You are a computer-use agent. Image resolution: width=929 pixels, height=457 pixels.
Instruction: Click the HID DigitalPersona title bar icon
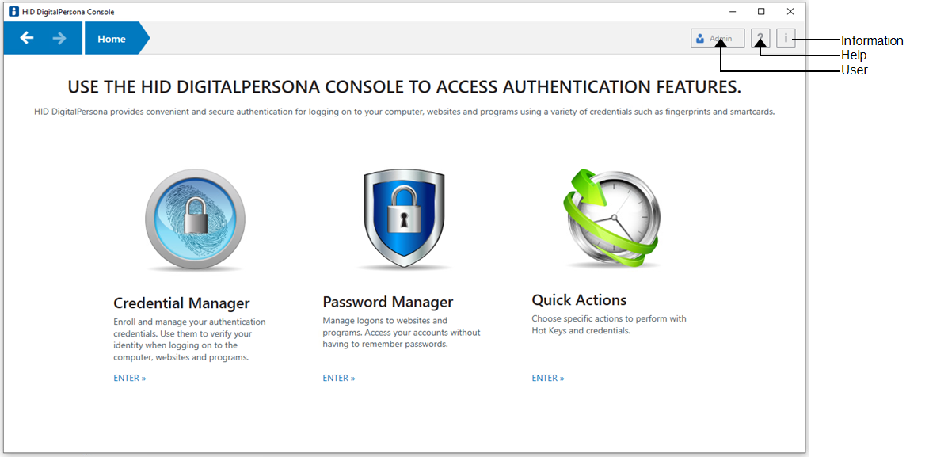tap(13, 12)
